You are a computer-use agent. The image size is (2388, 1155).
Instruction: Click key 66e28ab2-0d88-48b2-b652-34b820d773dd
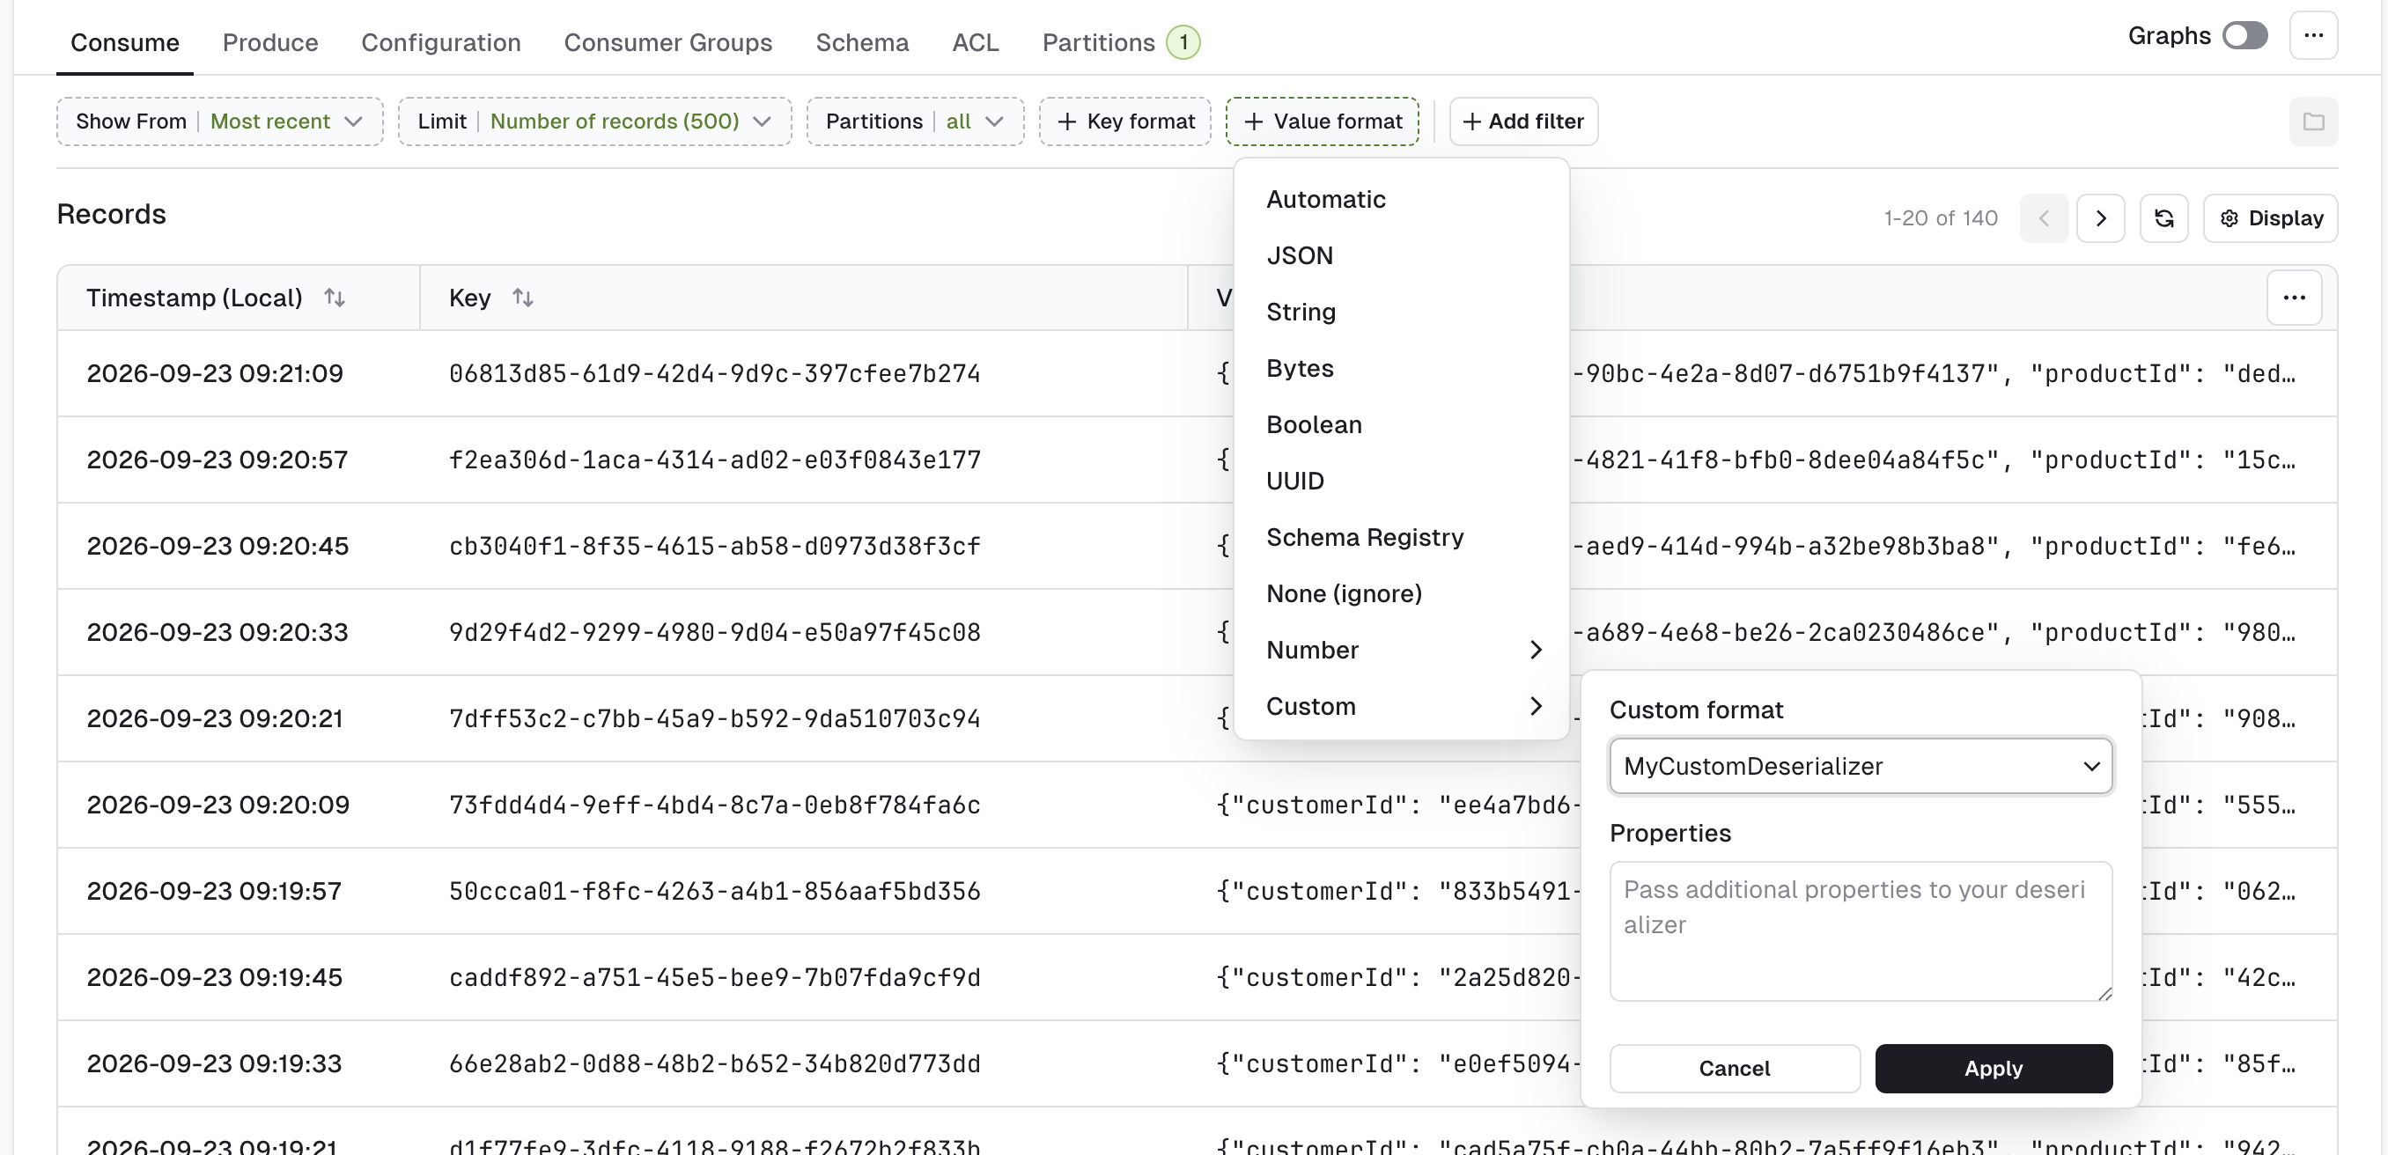coord(714,1063)
